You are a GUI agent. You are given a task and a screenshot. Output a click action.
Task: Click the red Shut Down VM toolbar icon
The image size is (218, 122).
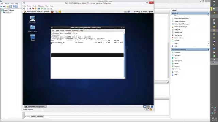tap(33, 9)
